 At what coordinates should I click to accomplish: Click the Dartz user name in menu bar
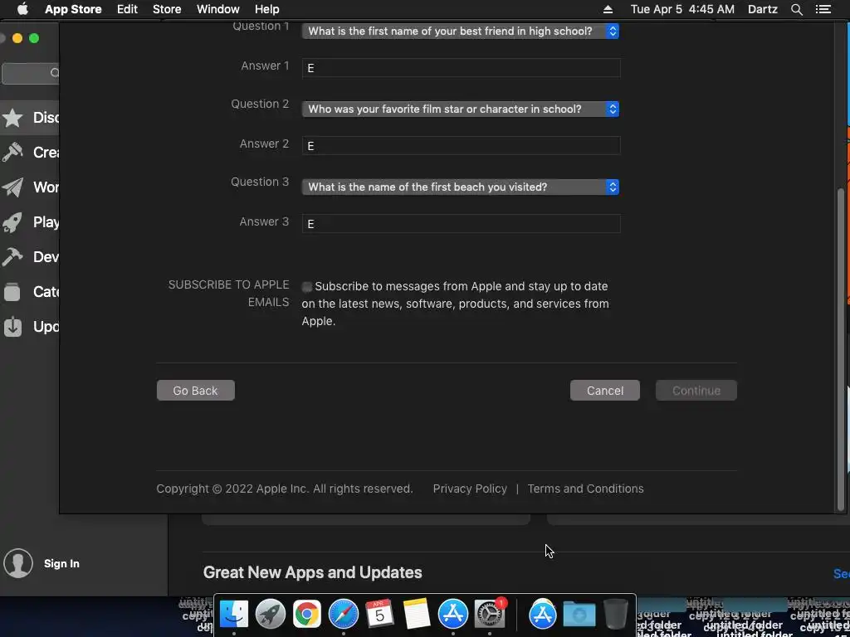click(763, 9)
